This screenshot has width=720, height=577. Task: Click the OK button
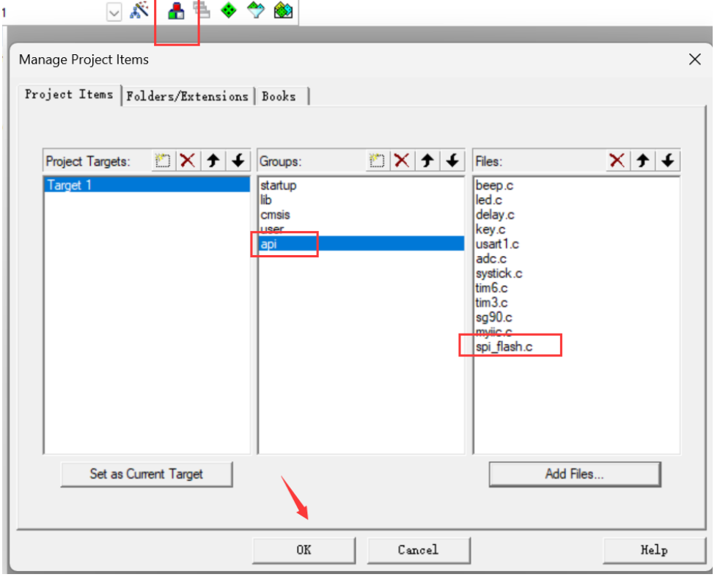point(304,550)
